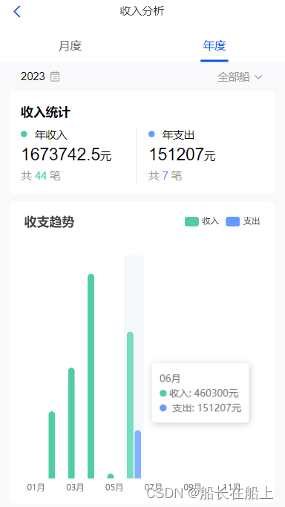This screenshot has height=507, width=285.
Task: Select the 年度 tab
Action: coord(214,45)
